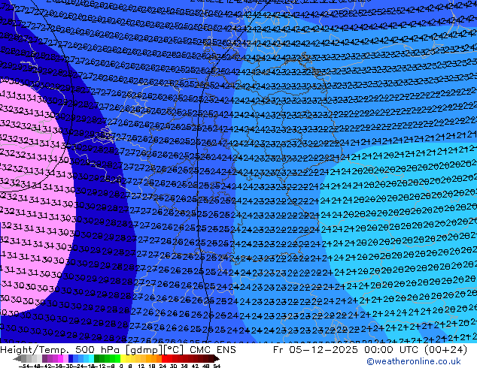Click the cyan swatch above the -18 legend label

(91, 359)
